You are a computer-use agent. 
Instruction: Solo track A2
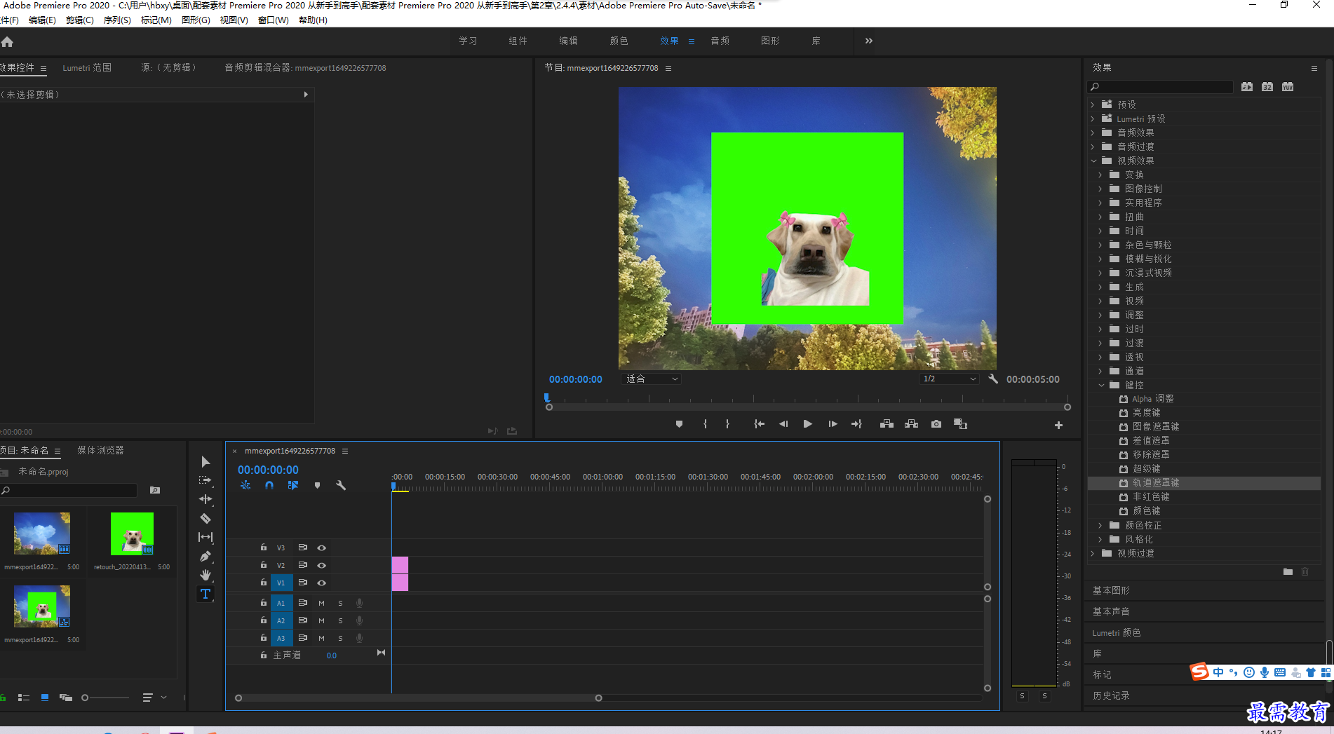tap(340, 620)
